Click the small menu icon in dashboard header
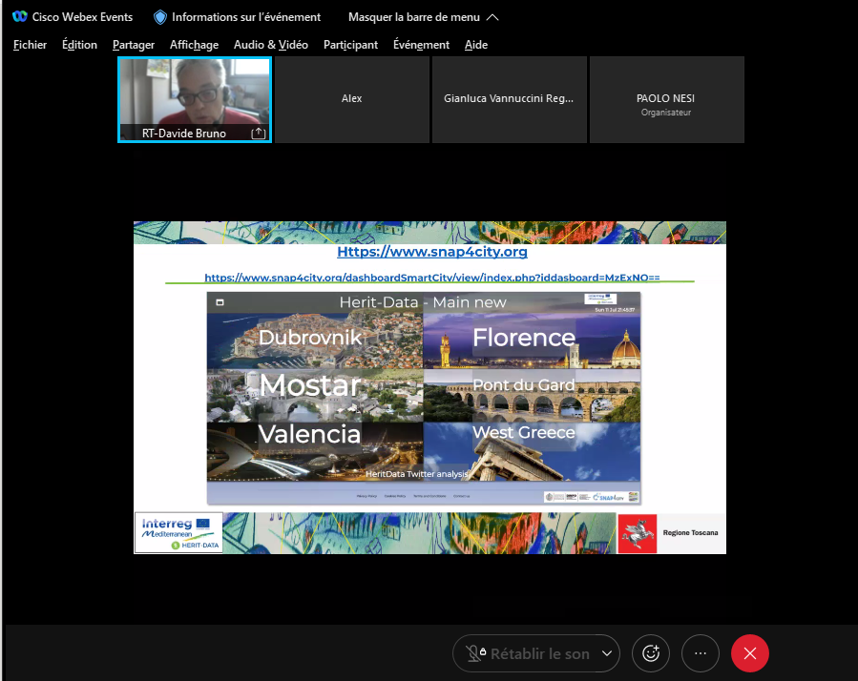The height and width of the screenshot is (681, 858). pyautogui.click(x=220, y=302)
